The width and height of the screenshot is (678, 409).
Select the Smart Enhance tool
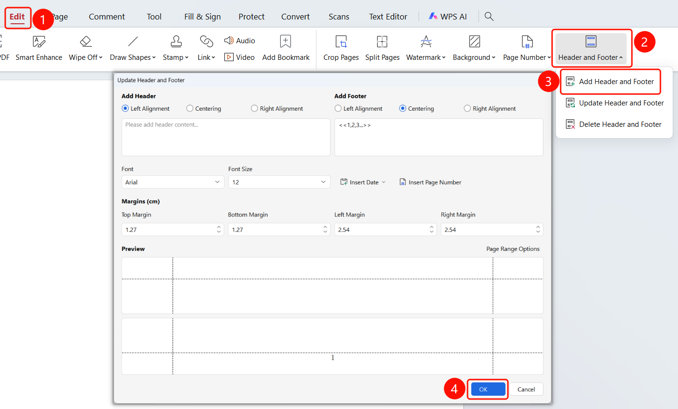(39, 48)
